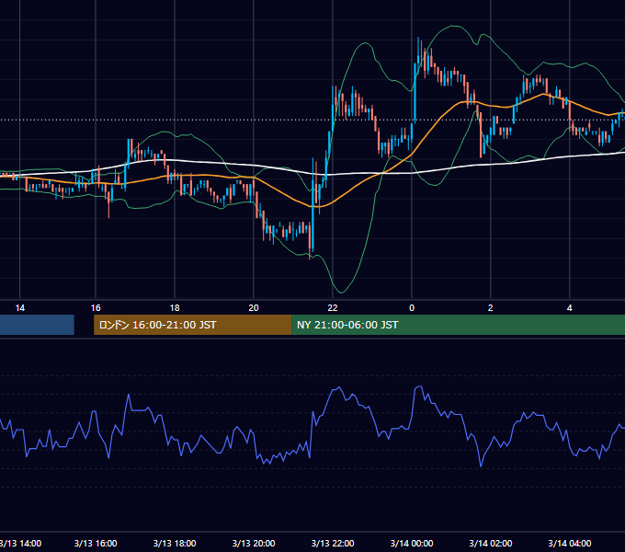Select the hour label 0 on the upper time axis
This screenshot has width=625, height=552.
[412, 308]
